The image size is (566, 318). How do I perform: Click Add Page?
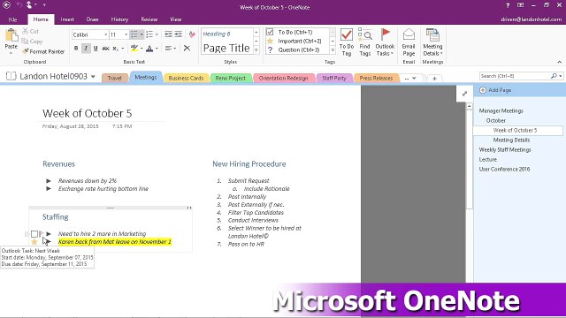click(496, 90)
